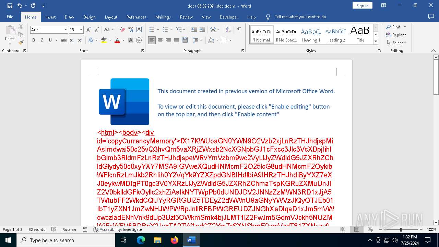This screenshot has height=247, width=439.
Task: Click Tell me what you want to do
Action: click(300, 17)
